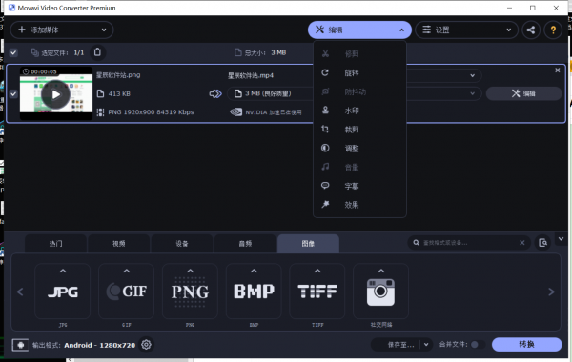Click the 星辰软件站.png source filename
This screenshot has width=572, height=362.
118,75
